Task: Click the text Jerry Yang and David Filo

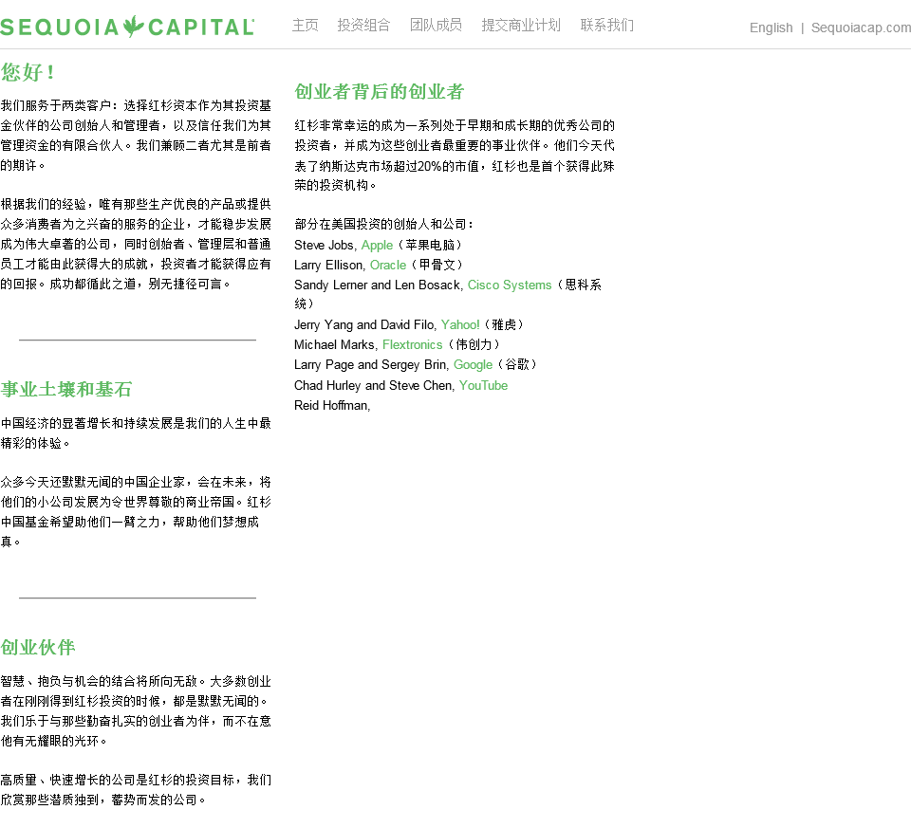Action: click(364, 324)
